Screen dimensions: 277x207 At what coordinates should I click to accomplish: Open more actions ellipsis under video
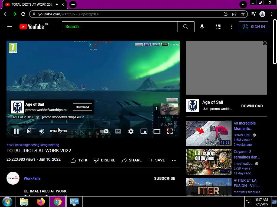pyautogui.click(x=174, y=160)
